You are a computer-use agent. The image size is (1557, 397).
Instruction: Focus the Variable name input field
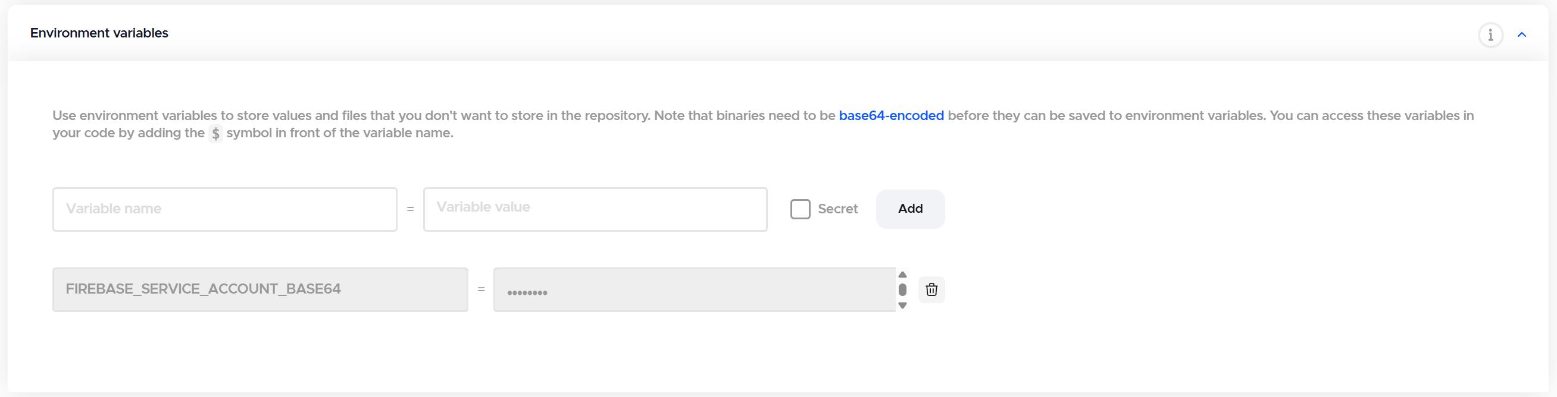click(x=224, y=209)
